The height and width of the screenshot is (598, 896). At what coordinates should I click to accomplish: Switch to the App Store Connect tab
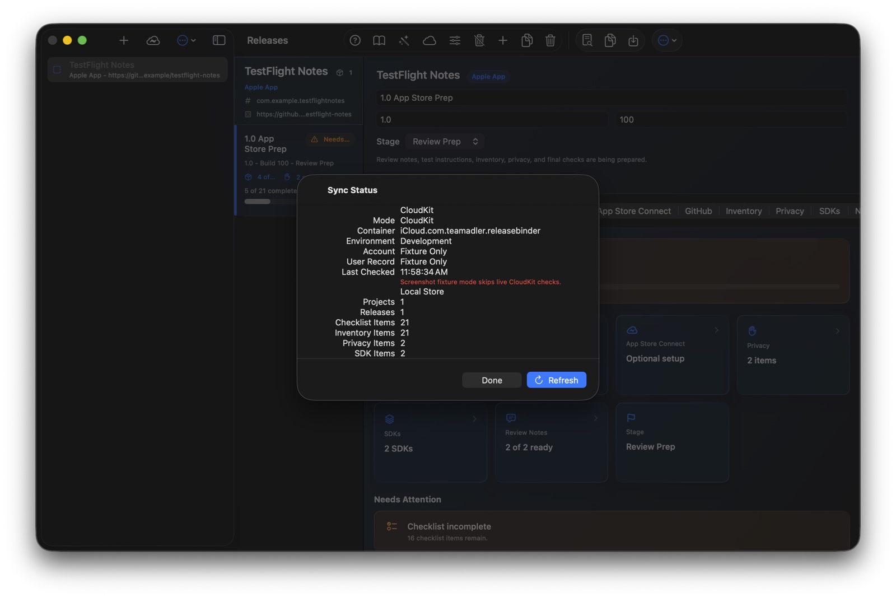[634, 211]
